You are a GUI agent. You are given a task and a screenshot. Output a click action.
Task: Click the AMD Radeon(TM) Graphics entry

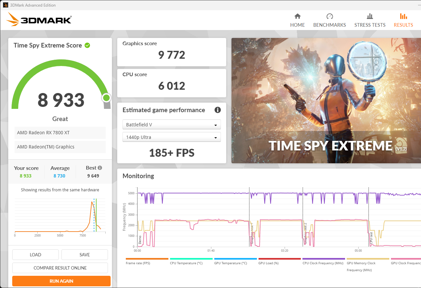[60, 147]
